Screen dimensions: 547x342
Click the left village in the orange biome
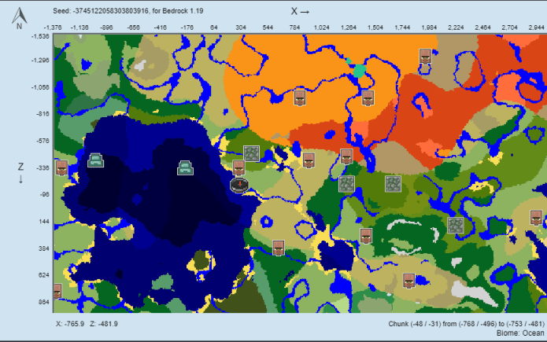[x=300, y=97]
